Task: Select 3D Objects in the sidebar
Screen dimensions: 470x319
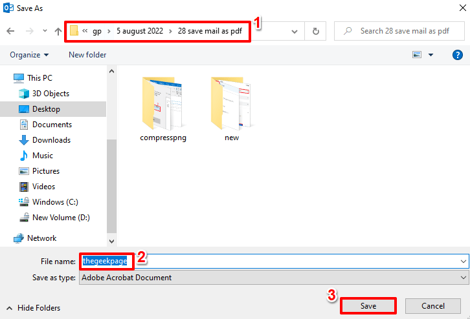Action: coord(50,94)
